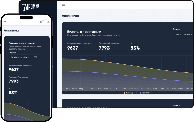Click the 7993 visits value on desktop
The image size is (194, 122).
point(104,48)
